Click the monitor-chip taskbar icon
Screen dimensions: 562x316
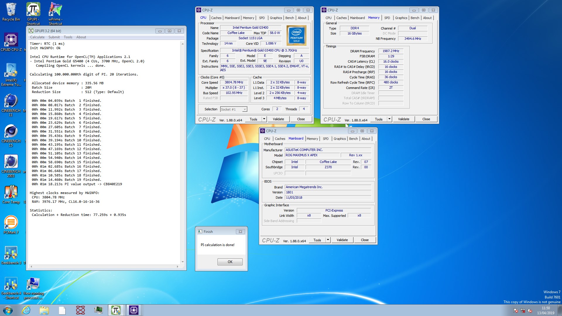coord(98,310)
